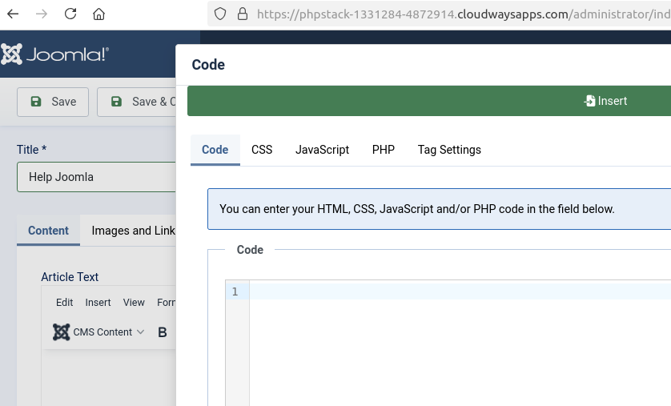The width and height of the screenshot is (671, 406).
Task: Expand the CMS Content dropdown
Action: [x=98, y=332]
